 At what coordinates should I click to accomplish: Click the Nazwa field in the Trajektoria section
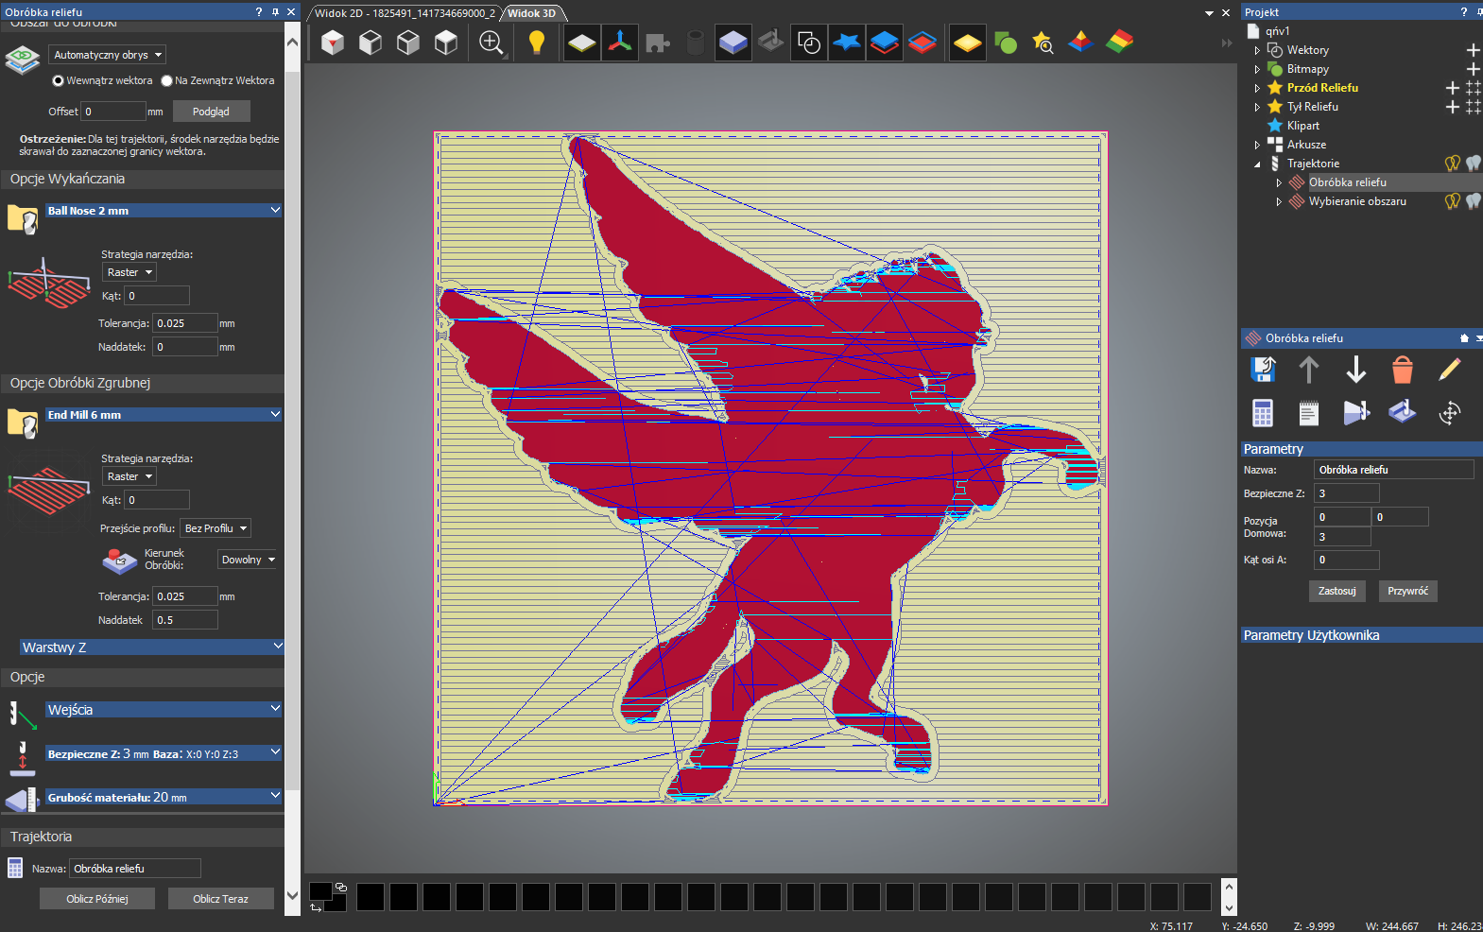[135, 869]
